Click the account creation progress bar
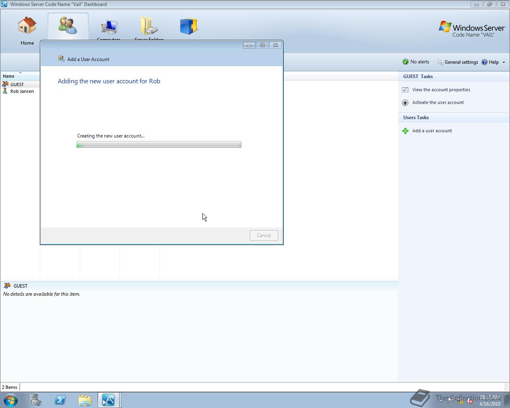The height and width of the screenshot is (408, 510). pos(159,145)
